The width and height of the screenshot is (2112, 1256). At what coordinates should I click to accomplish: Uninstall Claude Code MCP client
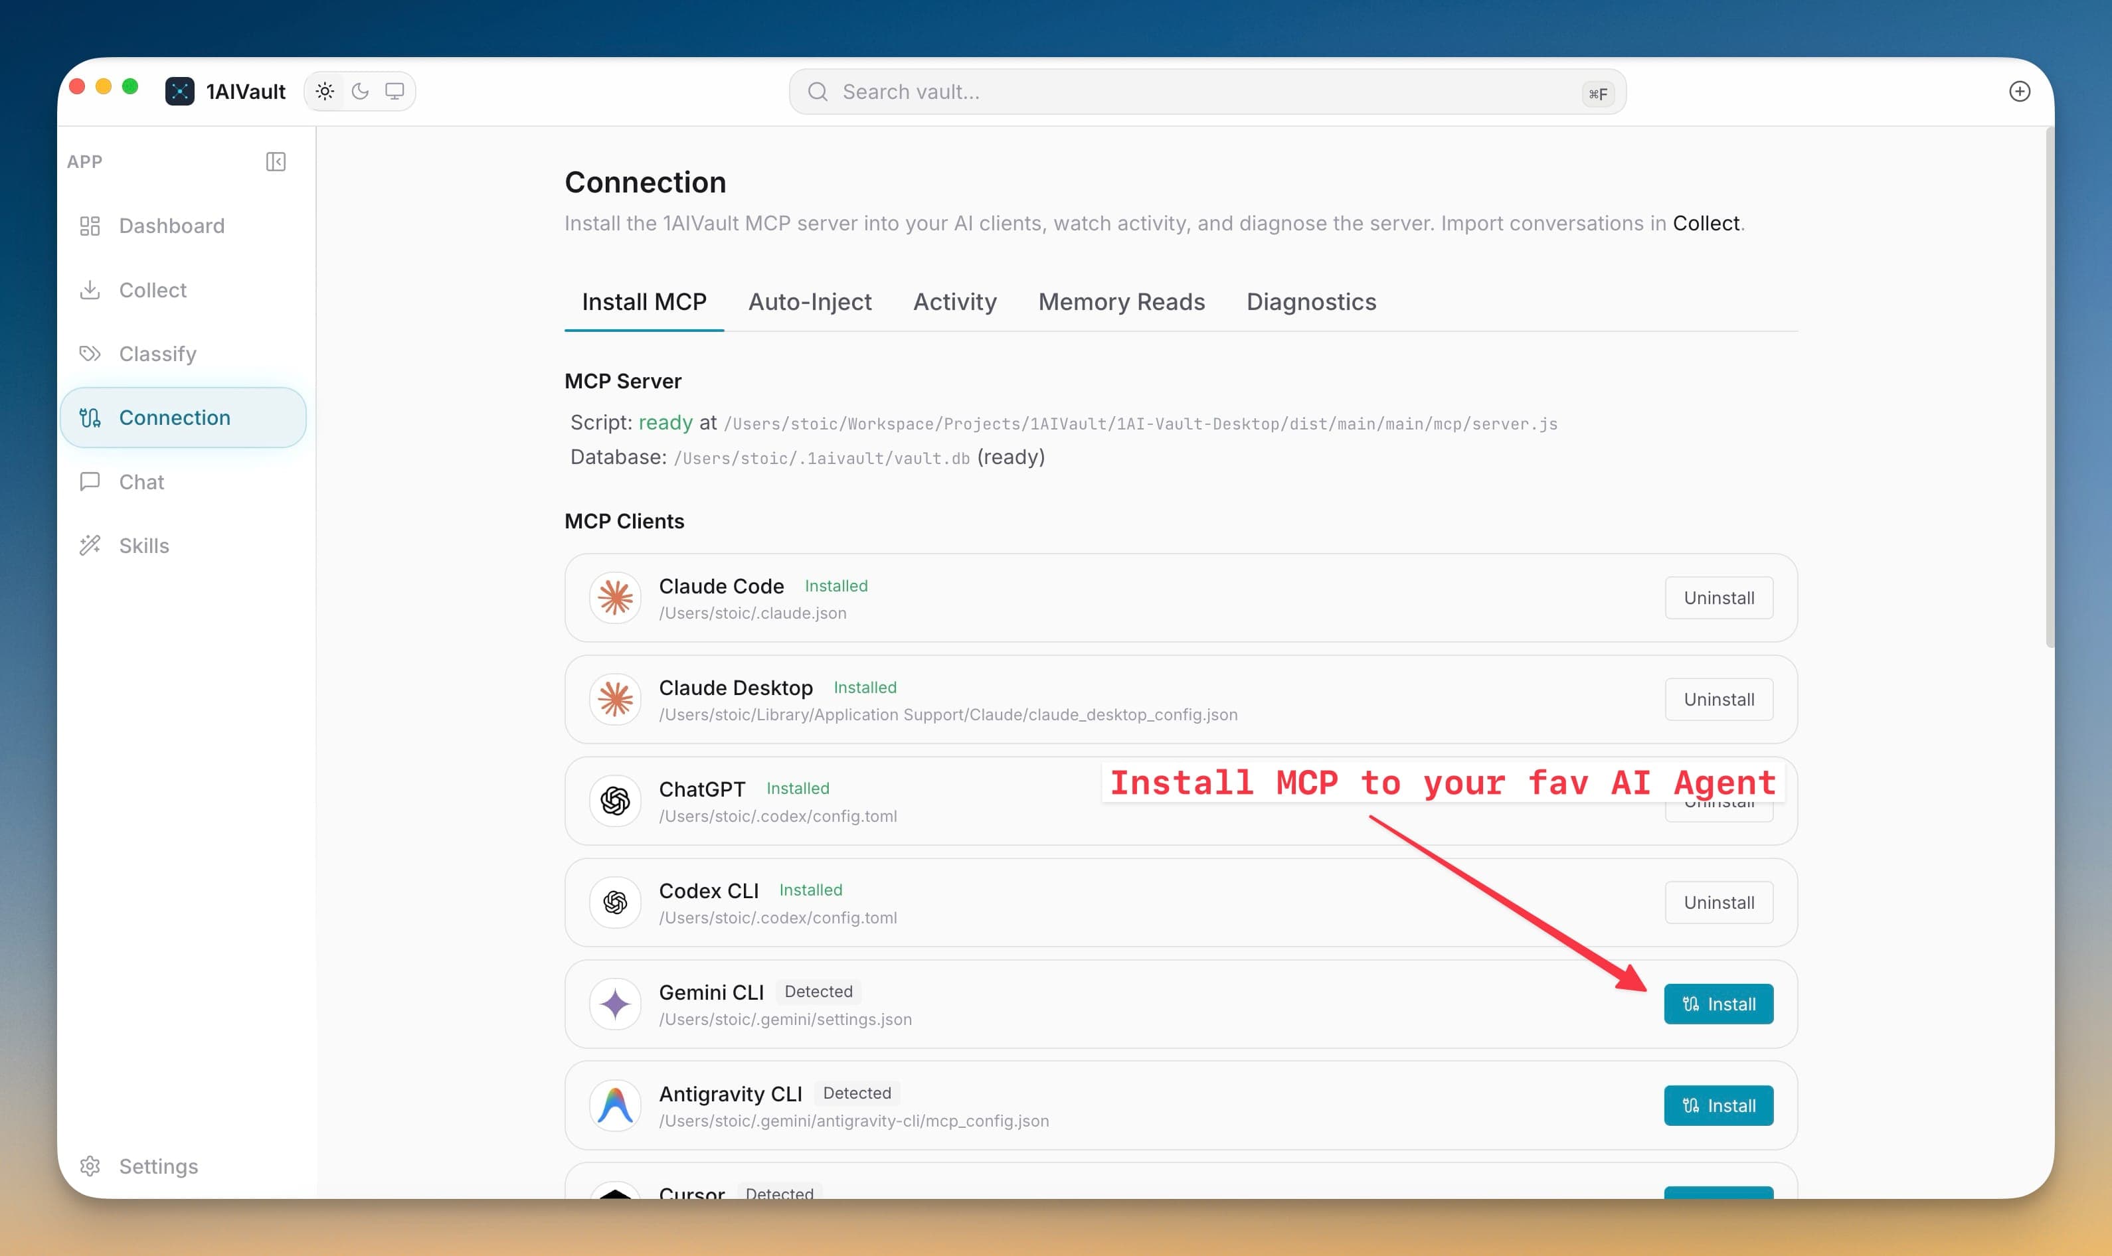pos(1718,597)
